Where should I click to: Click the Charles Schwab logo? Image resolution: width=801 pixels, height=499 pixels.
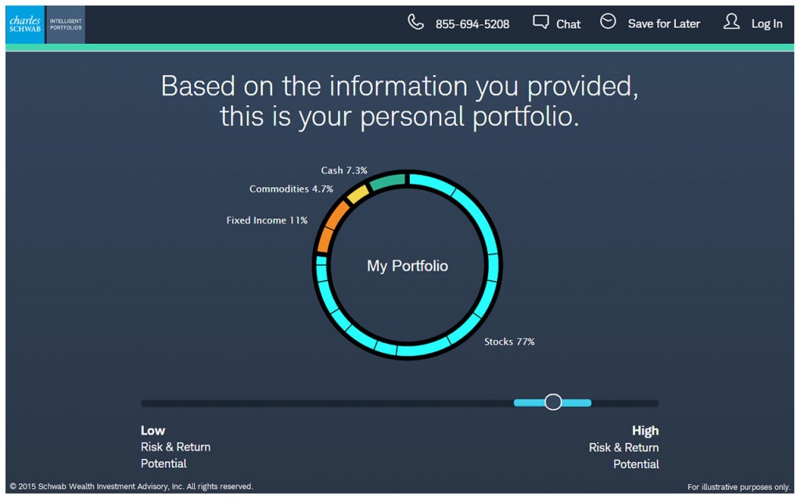click(x=25, y=24)
